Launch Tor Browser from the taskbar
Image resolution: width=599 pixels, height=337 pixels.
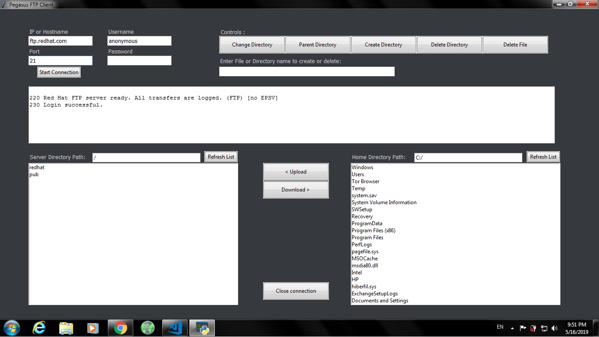coord(147,328)
